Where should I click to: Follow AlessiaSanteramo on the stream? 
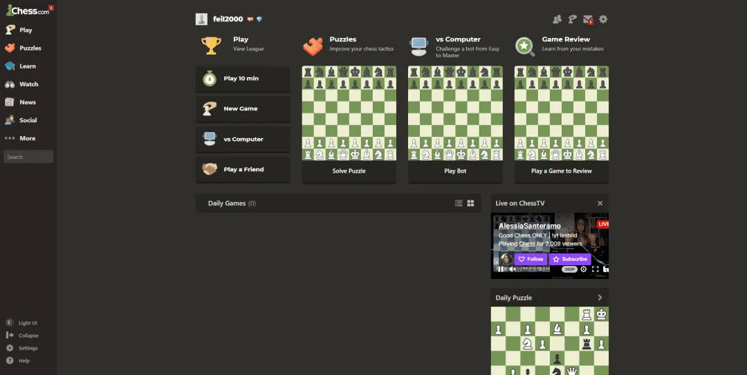pos(531,259)
